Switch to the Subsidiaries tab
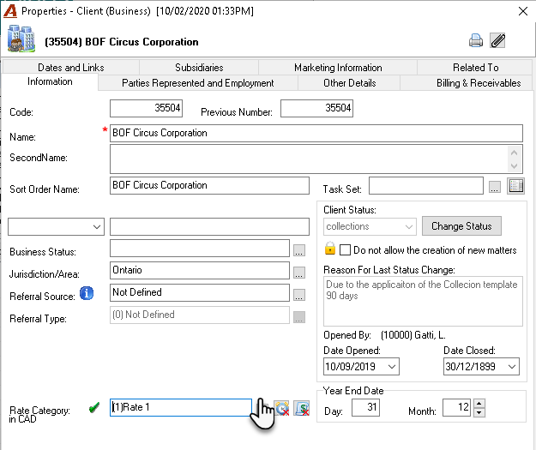 click(199, 68)
